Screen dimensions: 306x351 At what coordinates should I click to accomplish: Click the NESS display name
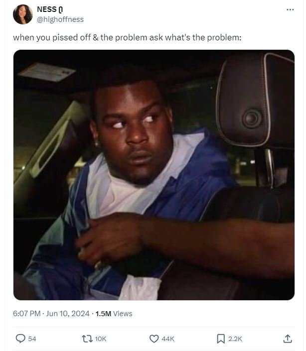click(x=46, y=9)
